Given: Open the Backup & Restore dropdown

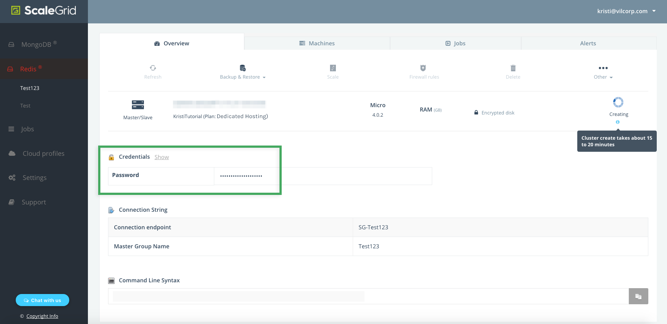Looking at the screenshot, I should (x=242, y=77).
